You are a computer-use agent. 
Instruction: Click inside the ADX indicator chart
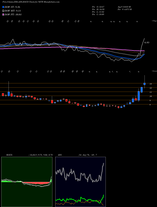[80, 182]
